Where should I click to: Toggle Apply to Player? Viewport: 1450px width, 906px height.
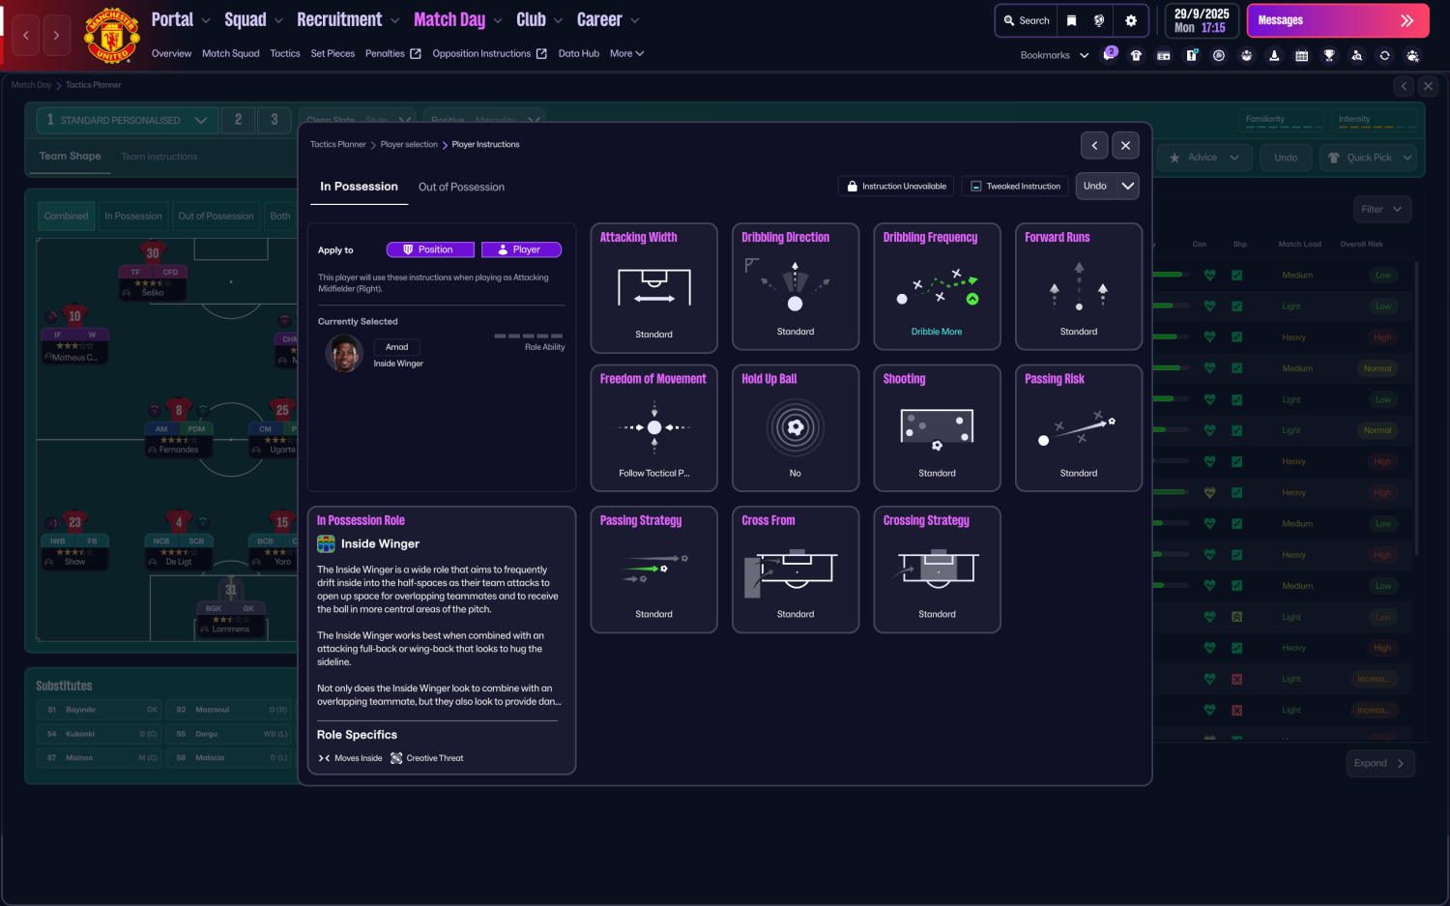point(521,249)
